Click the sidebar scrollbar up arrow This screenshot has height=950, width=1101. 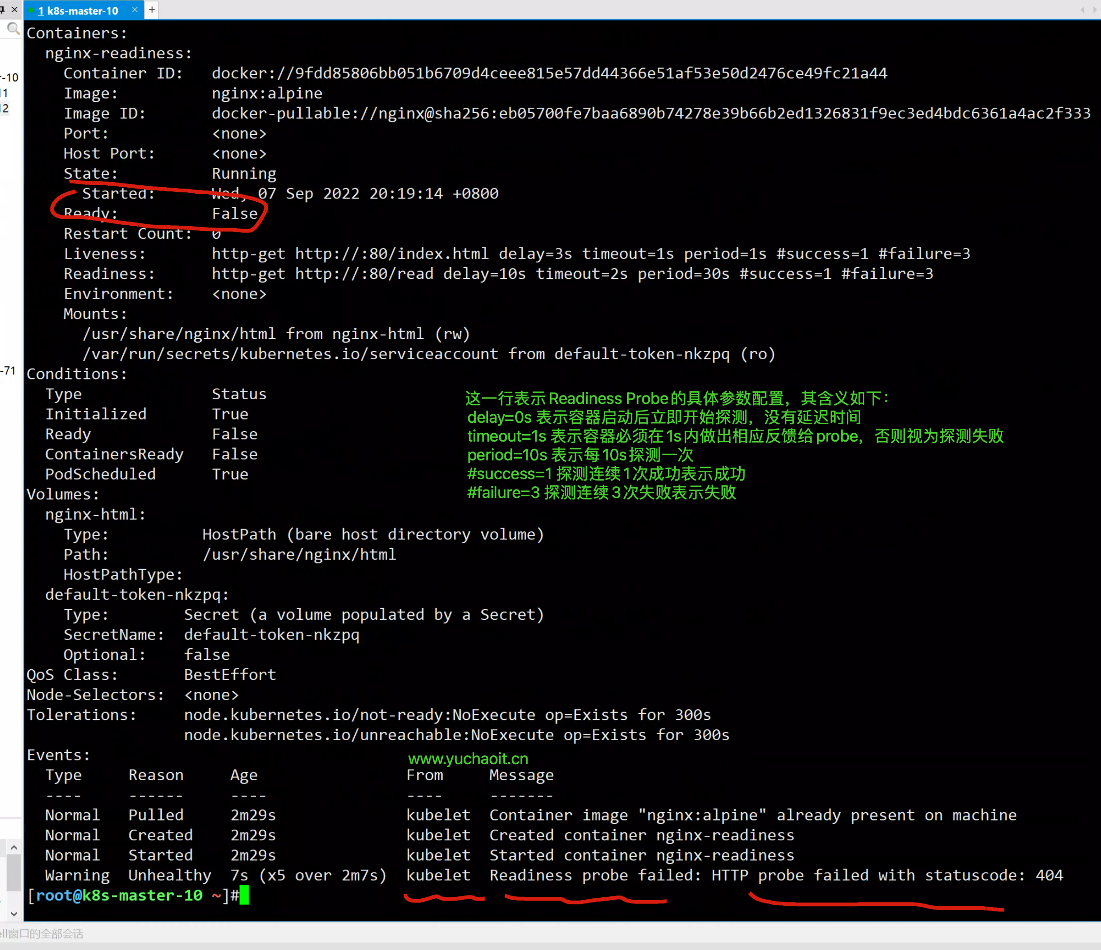(x=14, y=847)
